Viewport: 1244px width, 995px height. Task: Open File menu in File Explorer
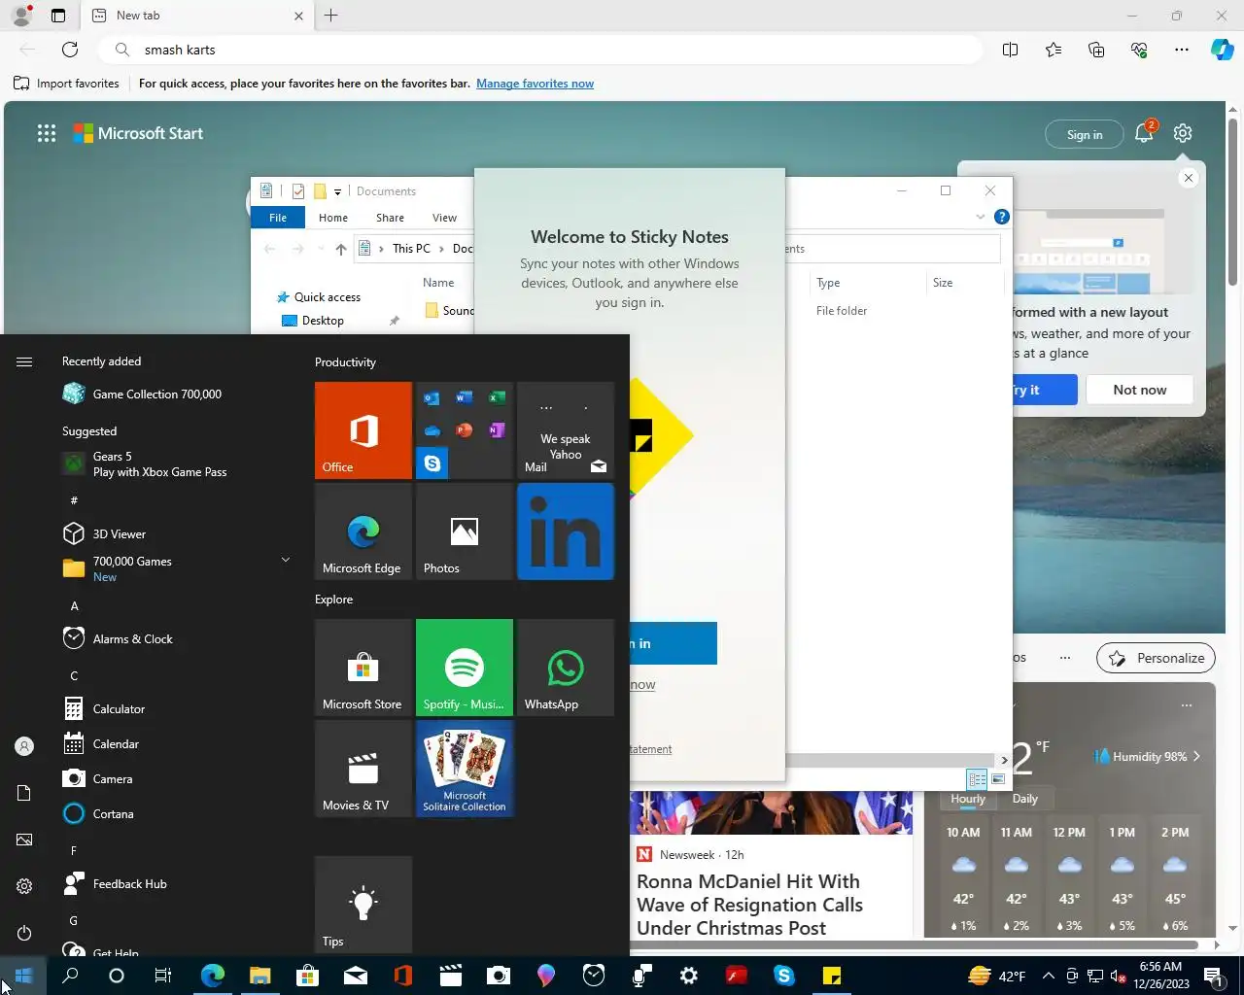[x=278, y=218]
